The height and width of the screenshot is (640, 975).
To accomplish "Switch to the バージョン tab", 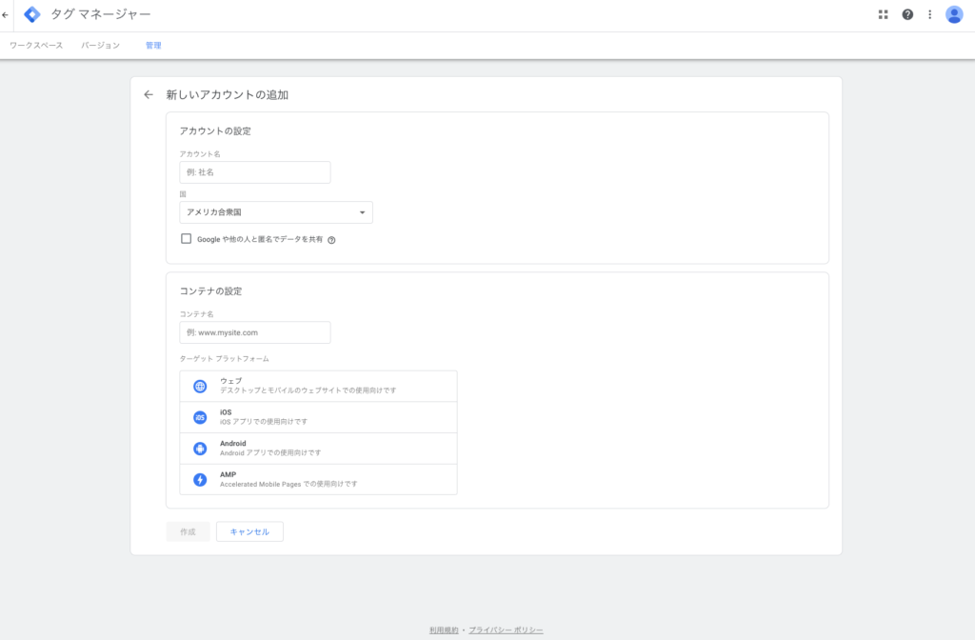I will [x=101, y=46].
